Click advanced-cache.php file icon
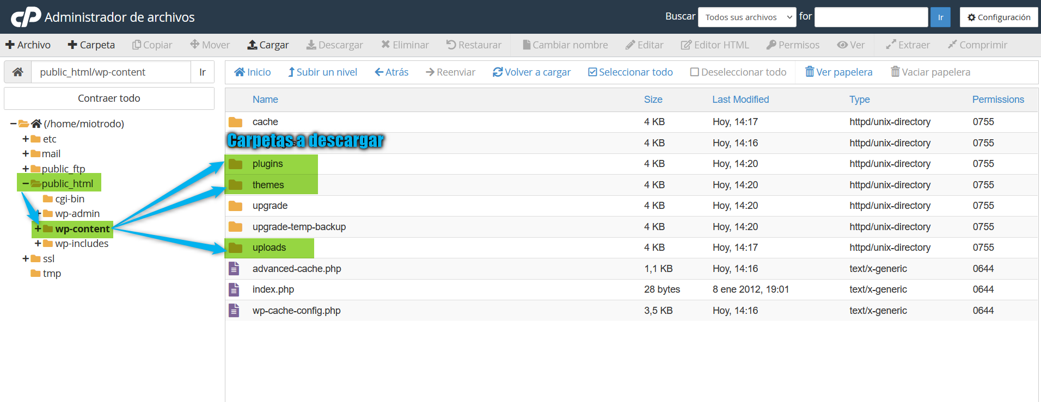The image size is (1041, 402). point(234,268)
